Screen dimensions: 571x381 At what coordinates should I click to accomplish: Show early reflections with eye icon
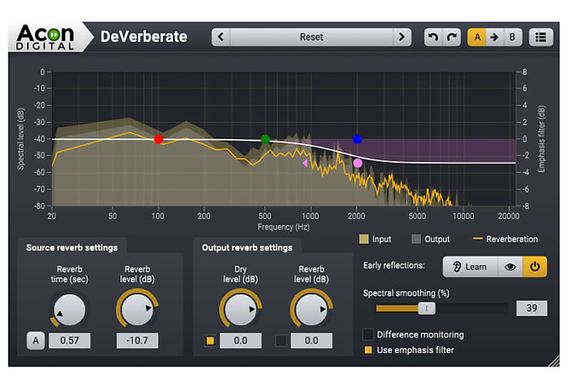pos(508,267)
